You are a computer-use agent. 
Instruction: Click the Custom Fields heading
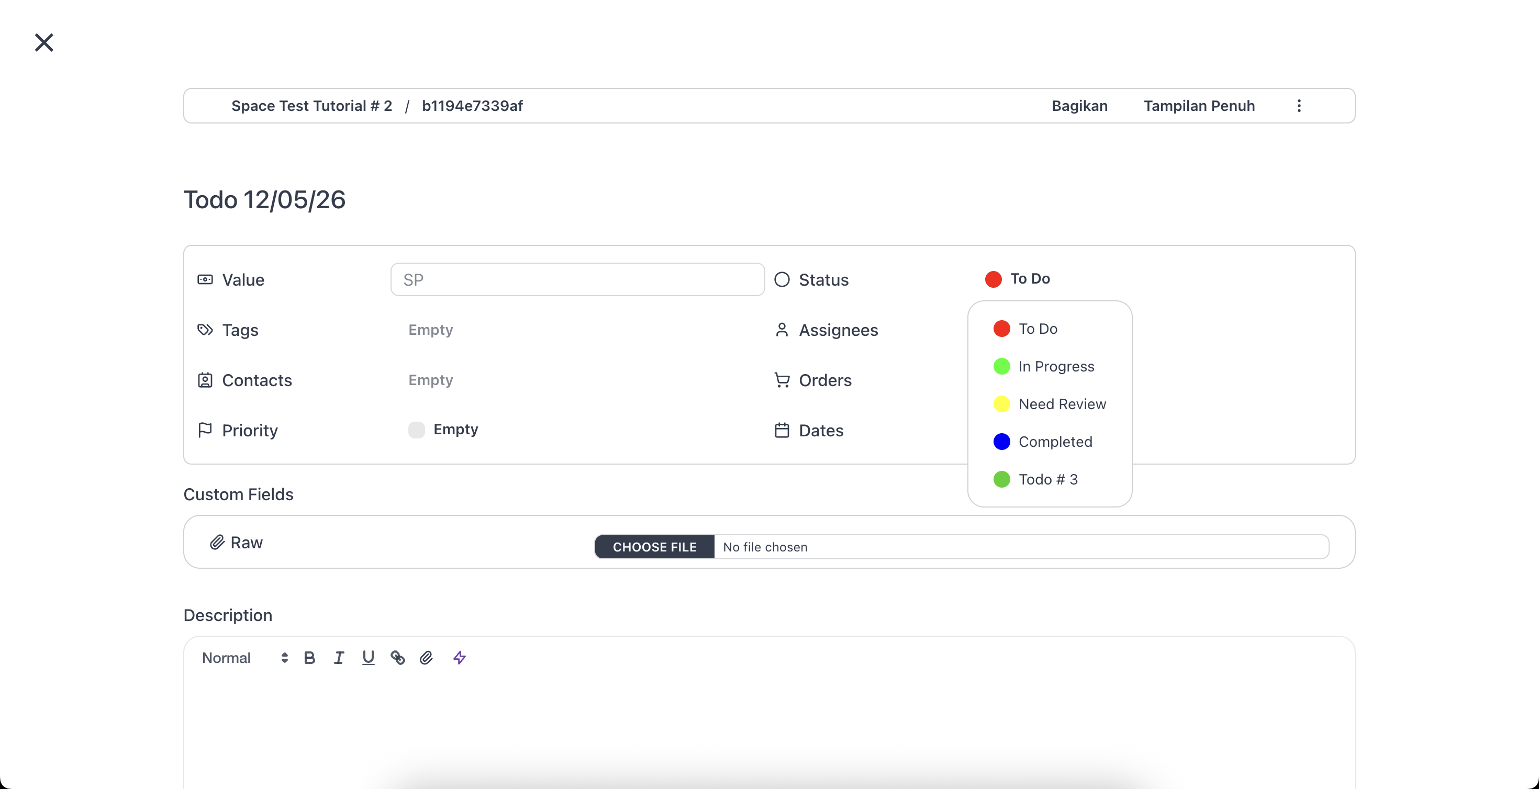[238, 494]
